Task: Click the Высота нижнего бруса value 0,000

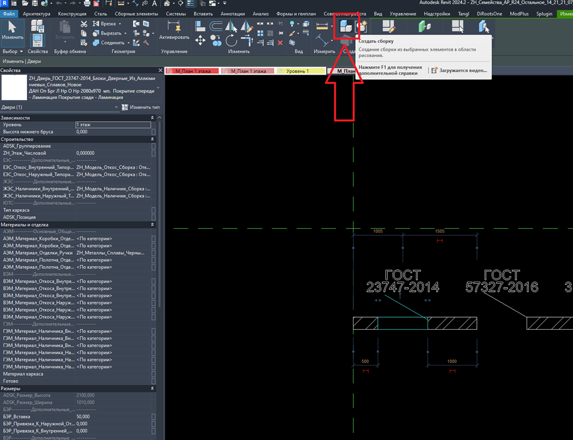Action: click(x=113, y=132)
